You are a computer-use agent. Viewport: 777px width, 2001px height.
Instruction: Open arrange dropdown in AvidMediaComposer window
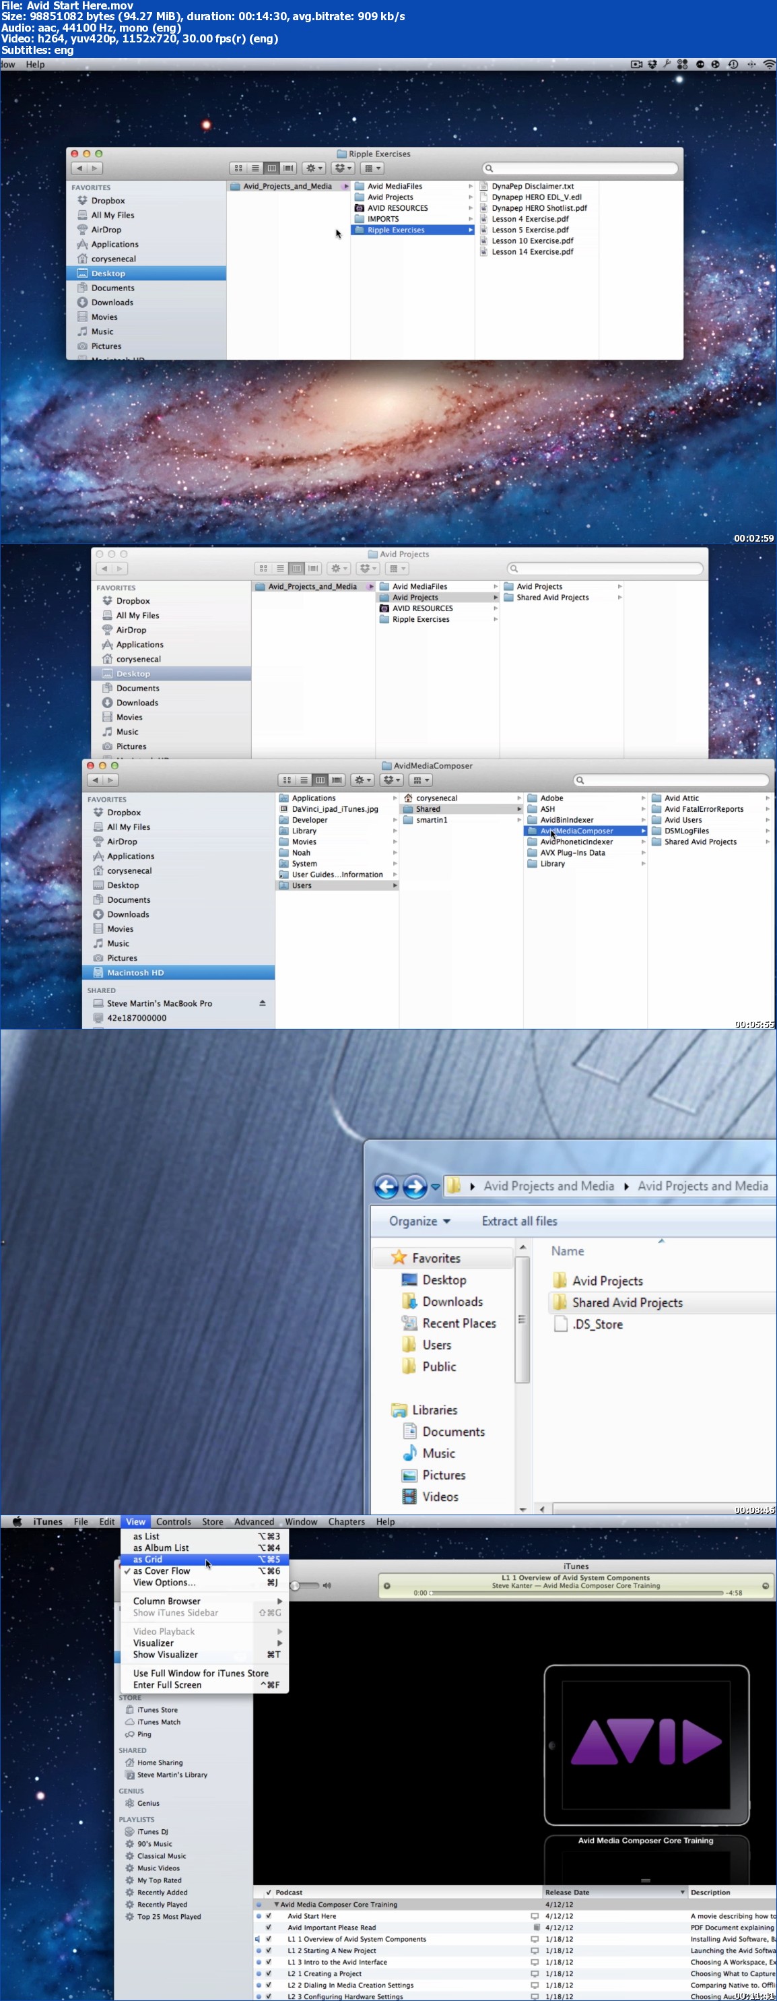point(421,780)
